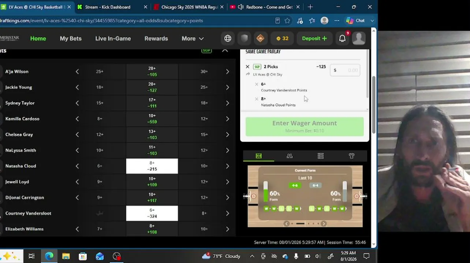Show higher points line for NaLyssa Smith
The image size is (470, 263).
coord(227,150)
